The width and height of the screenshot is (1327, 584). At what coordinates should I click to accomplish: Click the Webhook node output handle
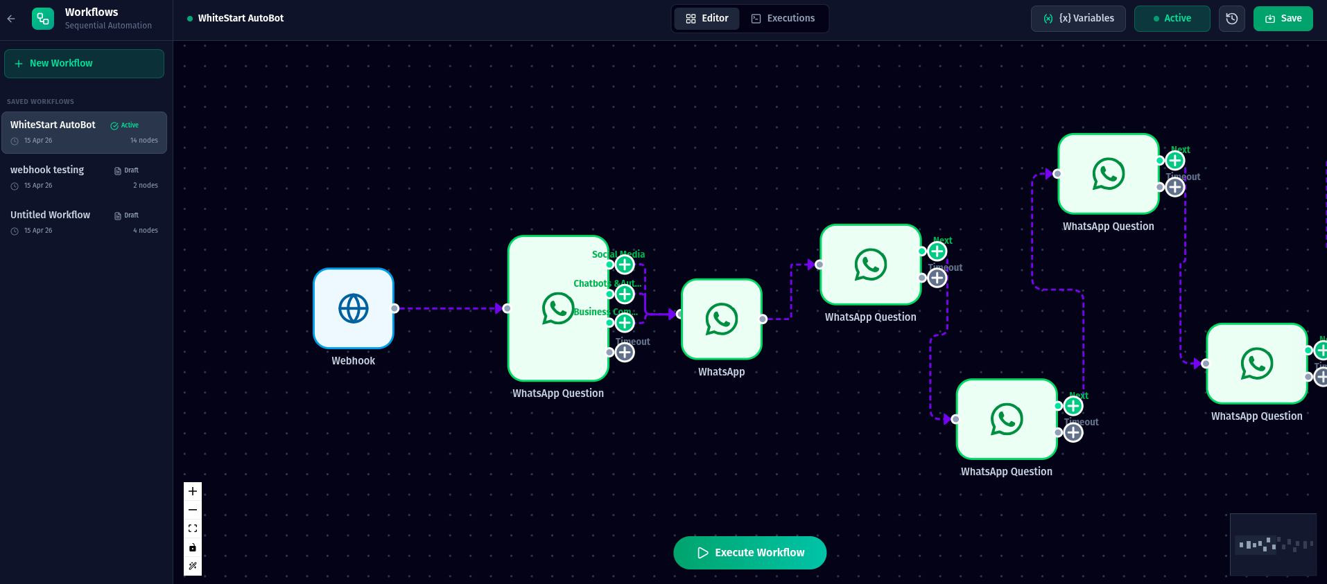(x=394, y=308)
